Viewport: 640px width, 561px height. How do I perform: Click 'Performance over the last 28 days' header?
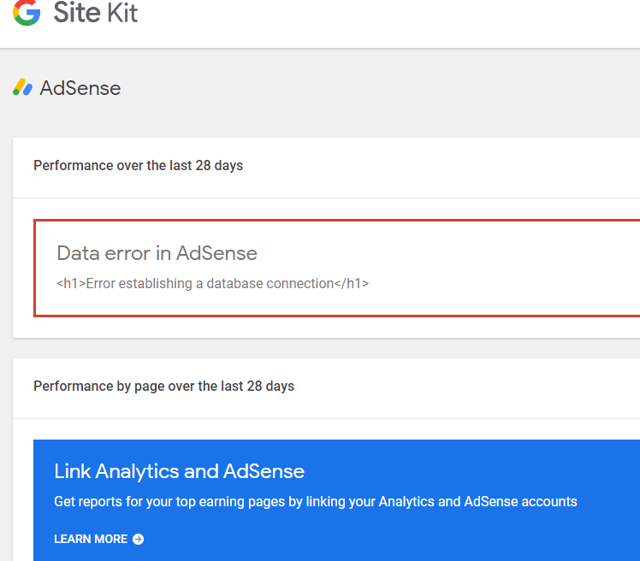138,166
